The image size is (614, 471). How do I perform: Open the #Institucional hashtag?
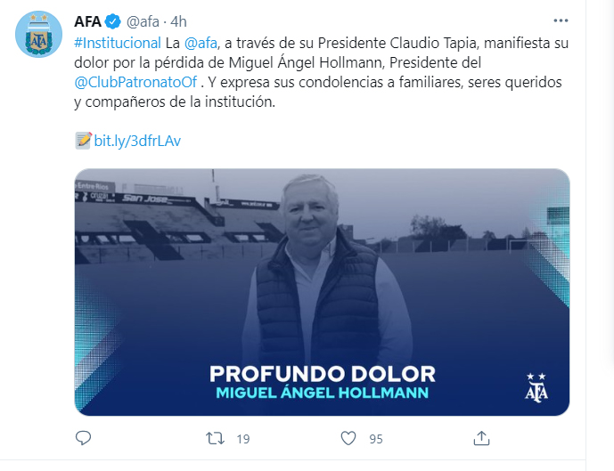(x=118, y=43)
